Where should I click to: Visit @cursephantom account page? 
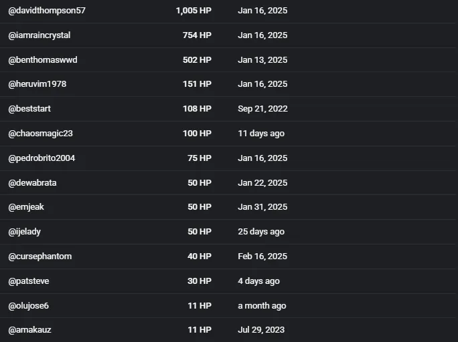coord(40,256)
